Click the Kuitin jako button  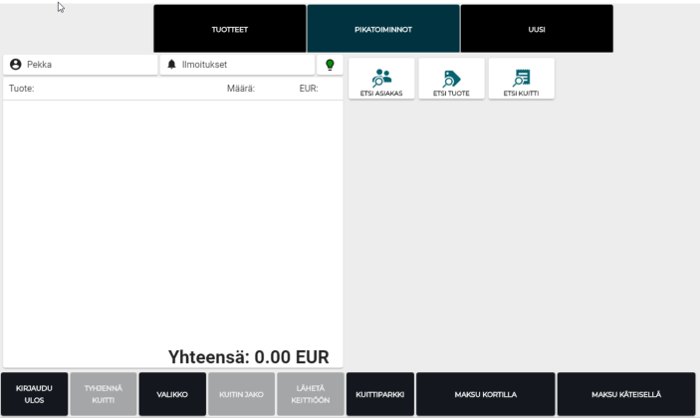tap(241, 395)
